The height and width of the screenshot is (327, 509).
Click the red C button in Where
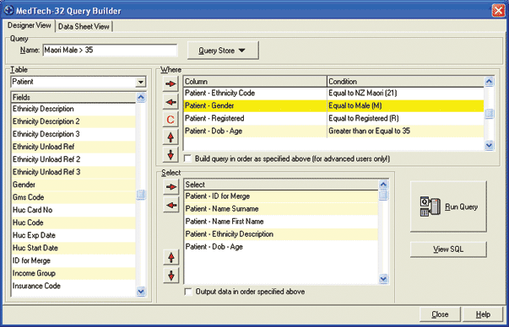(x=171, y=120)
